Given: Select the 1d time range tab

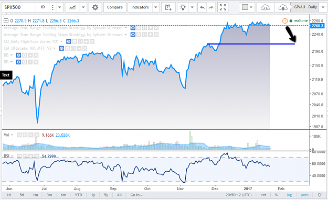Looking at the screenshot, I should (8, 195).
